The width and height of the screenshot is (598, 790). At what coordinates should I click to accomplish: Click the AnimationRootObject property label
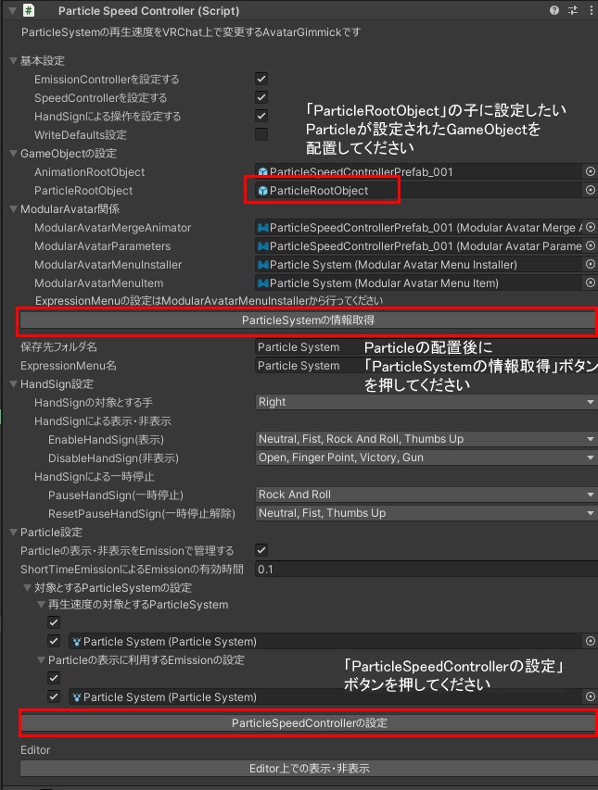(x=89, y=172)
